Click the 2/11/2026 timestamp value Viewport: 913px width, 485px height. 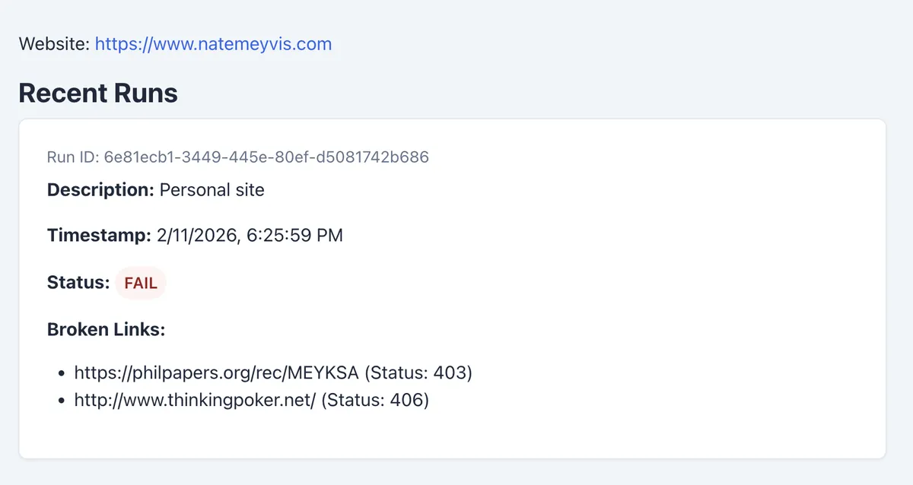click(x=197, y=236)
